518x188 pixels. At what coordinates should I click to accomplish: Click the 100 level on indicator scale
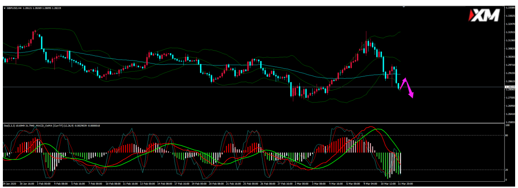(x=507, y=125)
